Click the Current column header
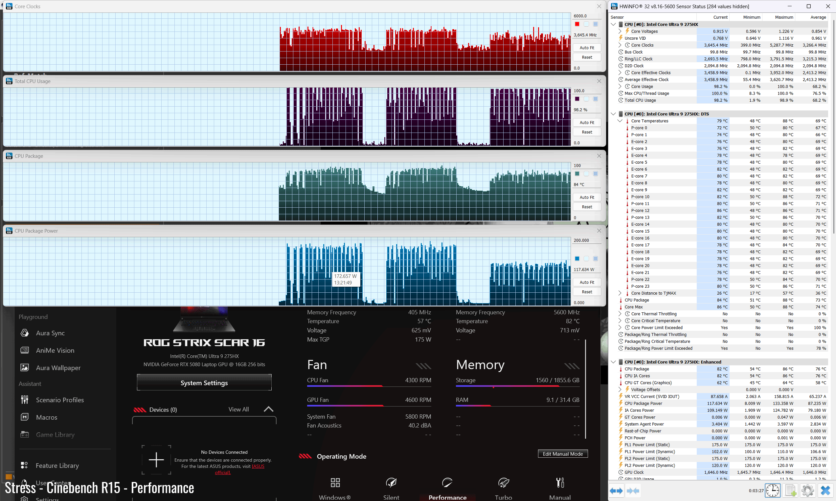 713,17
